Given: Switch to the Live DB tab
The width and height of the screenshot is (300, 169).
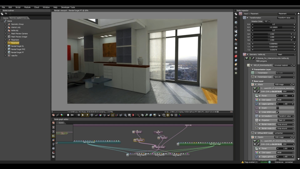Looking at the screenshot, I should coord(14,18).
